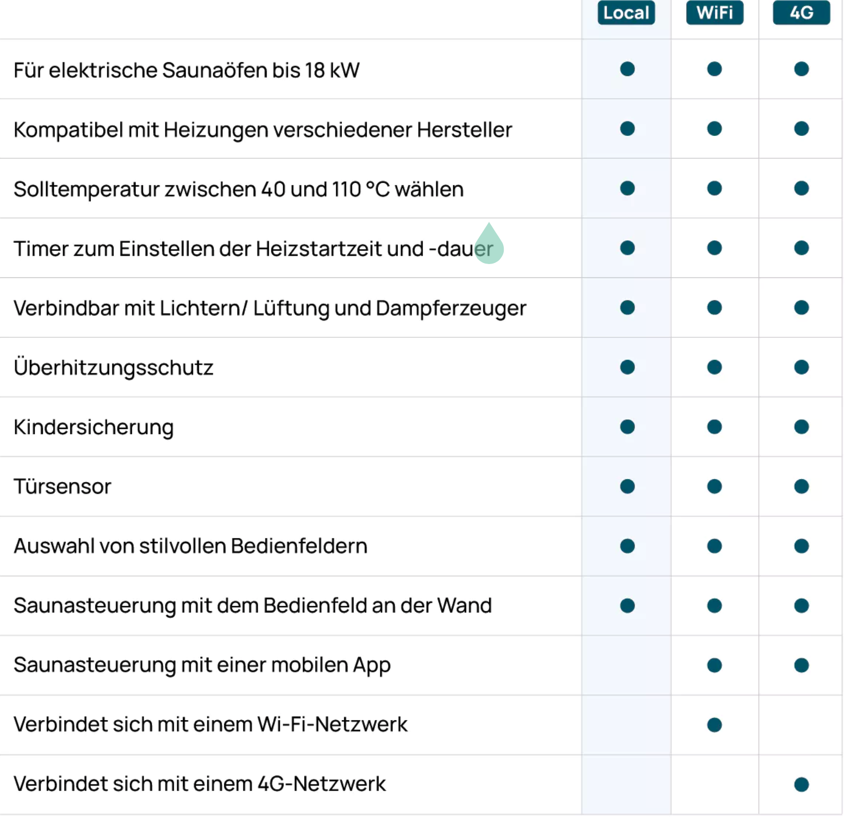Click WiFi dot in Wi-Fi-Netzwerk row
Image resolution: width=849 pixels, height=831 pixels.
[714, 725]
